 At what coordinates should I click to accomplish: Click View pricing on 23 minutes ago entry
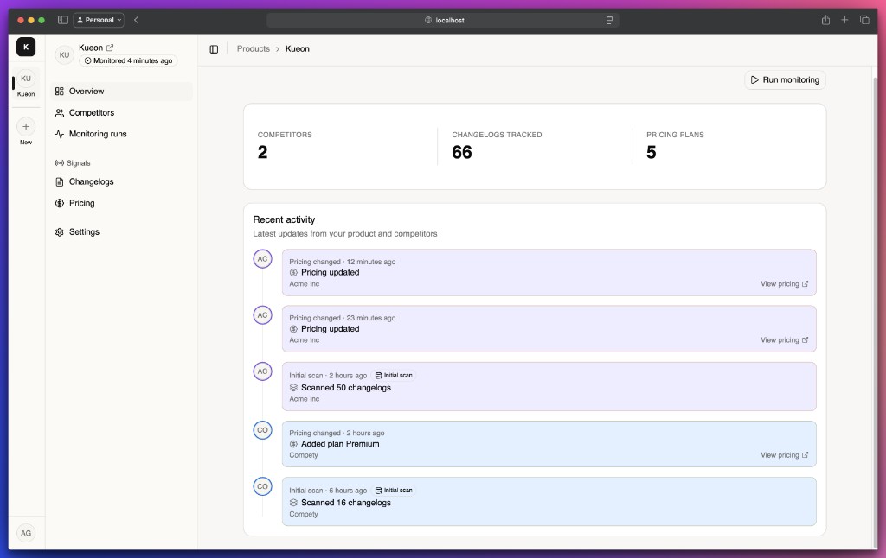(x=784, y=340)
